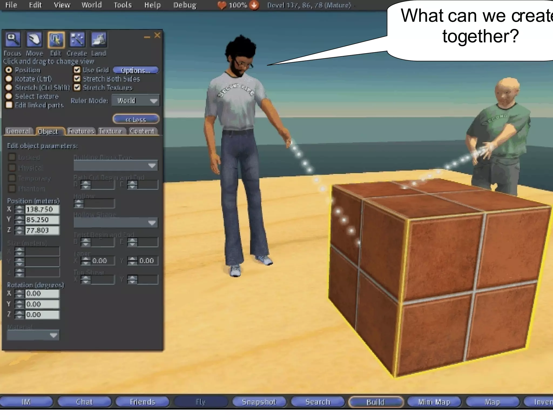Click the Rotation Y input field
Viewport: 553px width, 415px height.
coord(42,304)
